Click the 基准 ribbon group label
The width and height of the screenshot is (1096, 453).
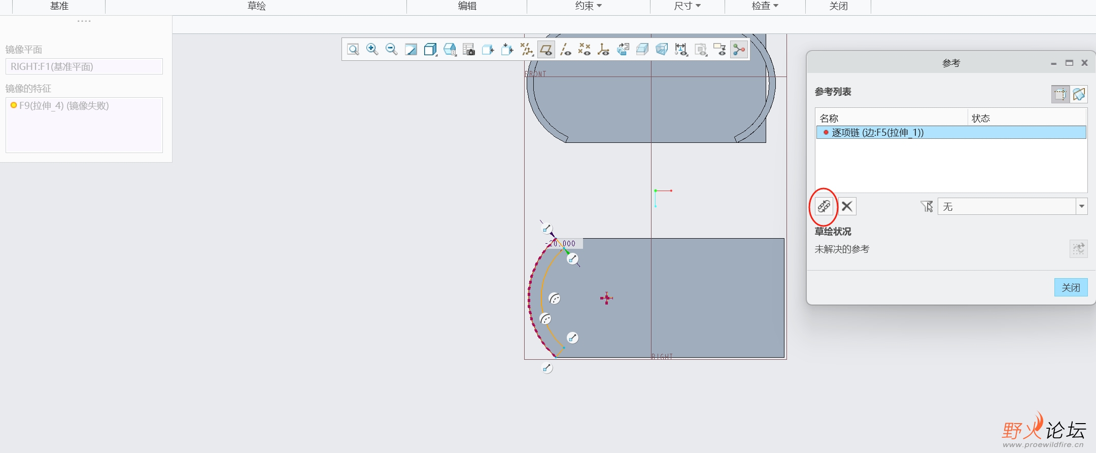59,6
